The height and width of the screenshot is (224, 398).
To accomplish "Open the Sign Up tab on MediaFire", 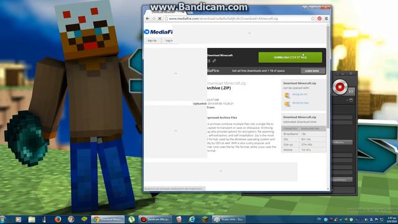I will 152,40.
